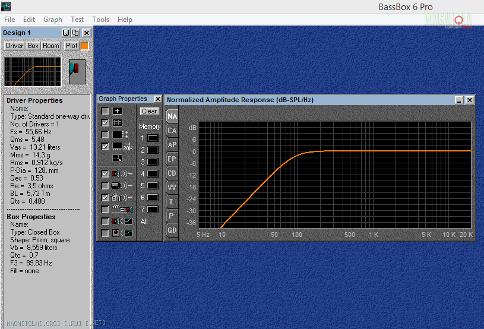Select memory slot 7 swatch
Viewport: 484px width, 329px height.
[x=153, y=209]
